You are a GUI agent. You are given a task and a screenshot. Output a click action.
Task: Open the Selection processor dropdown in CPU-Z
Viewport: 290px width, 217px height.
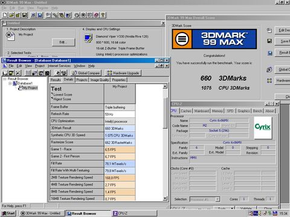pyautogui.click(x=217, y=200)
